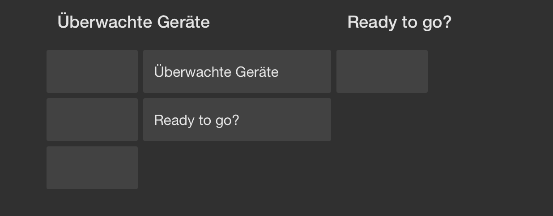553x216 pixels.
Task: Select blank tile left of Ready to go? tile
Action: pyautogui.click(x=92, y=120)
